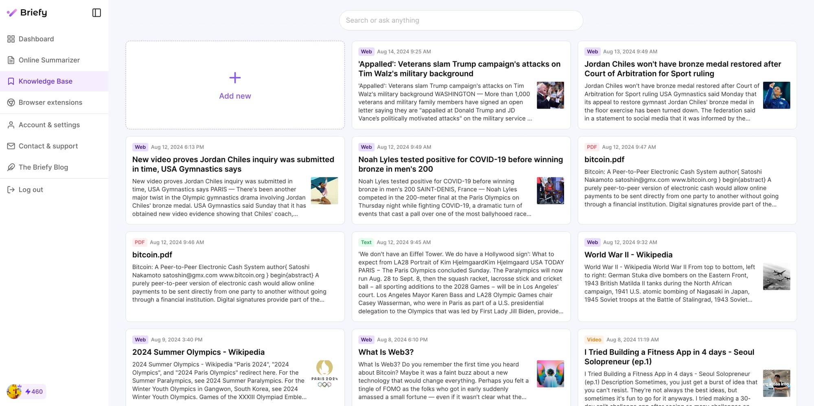
Task: Click the Online Summarizer document icon
Action: pyautogui.click(x=11, y=60)
